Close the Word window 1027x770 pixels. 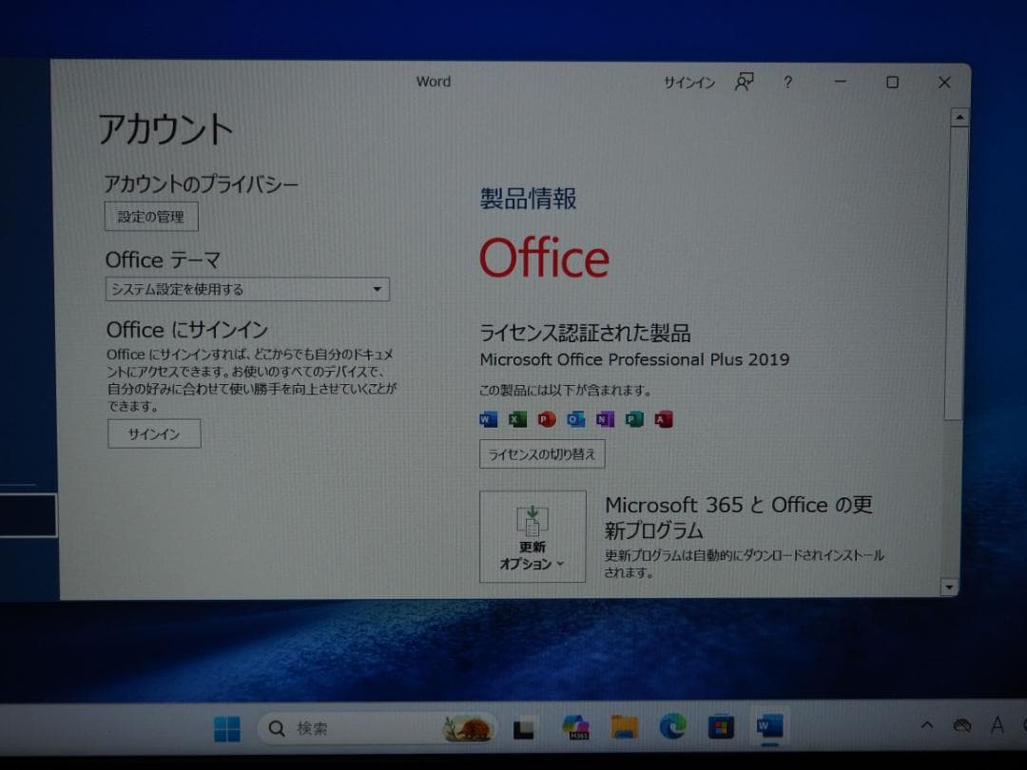(944, 83)
